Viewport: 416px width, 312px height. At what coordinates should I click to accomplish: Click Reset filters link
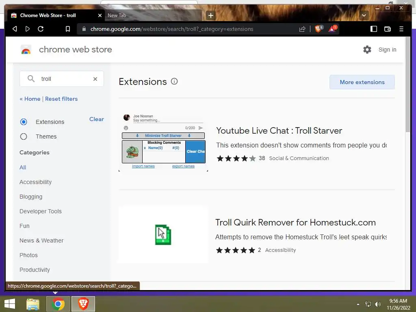(61, 99)
